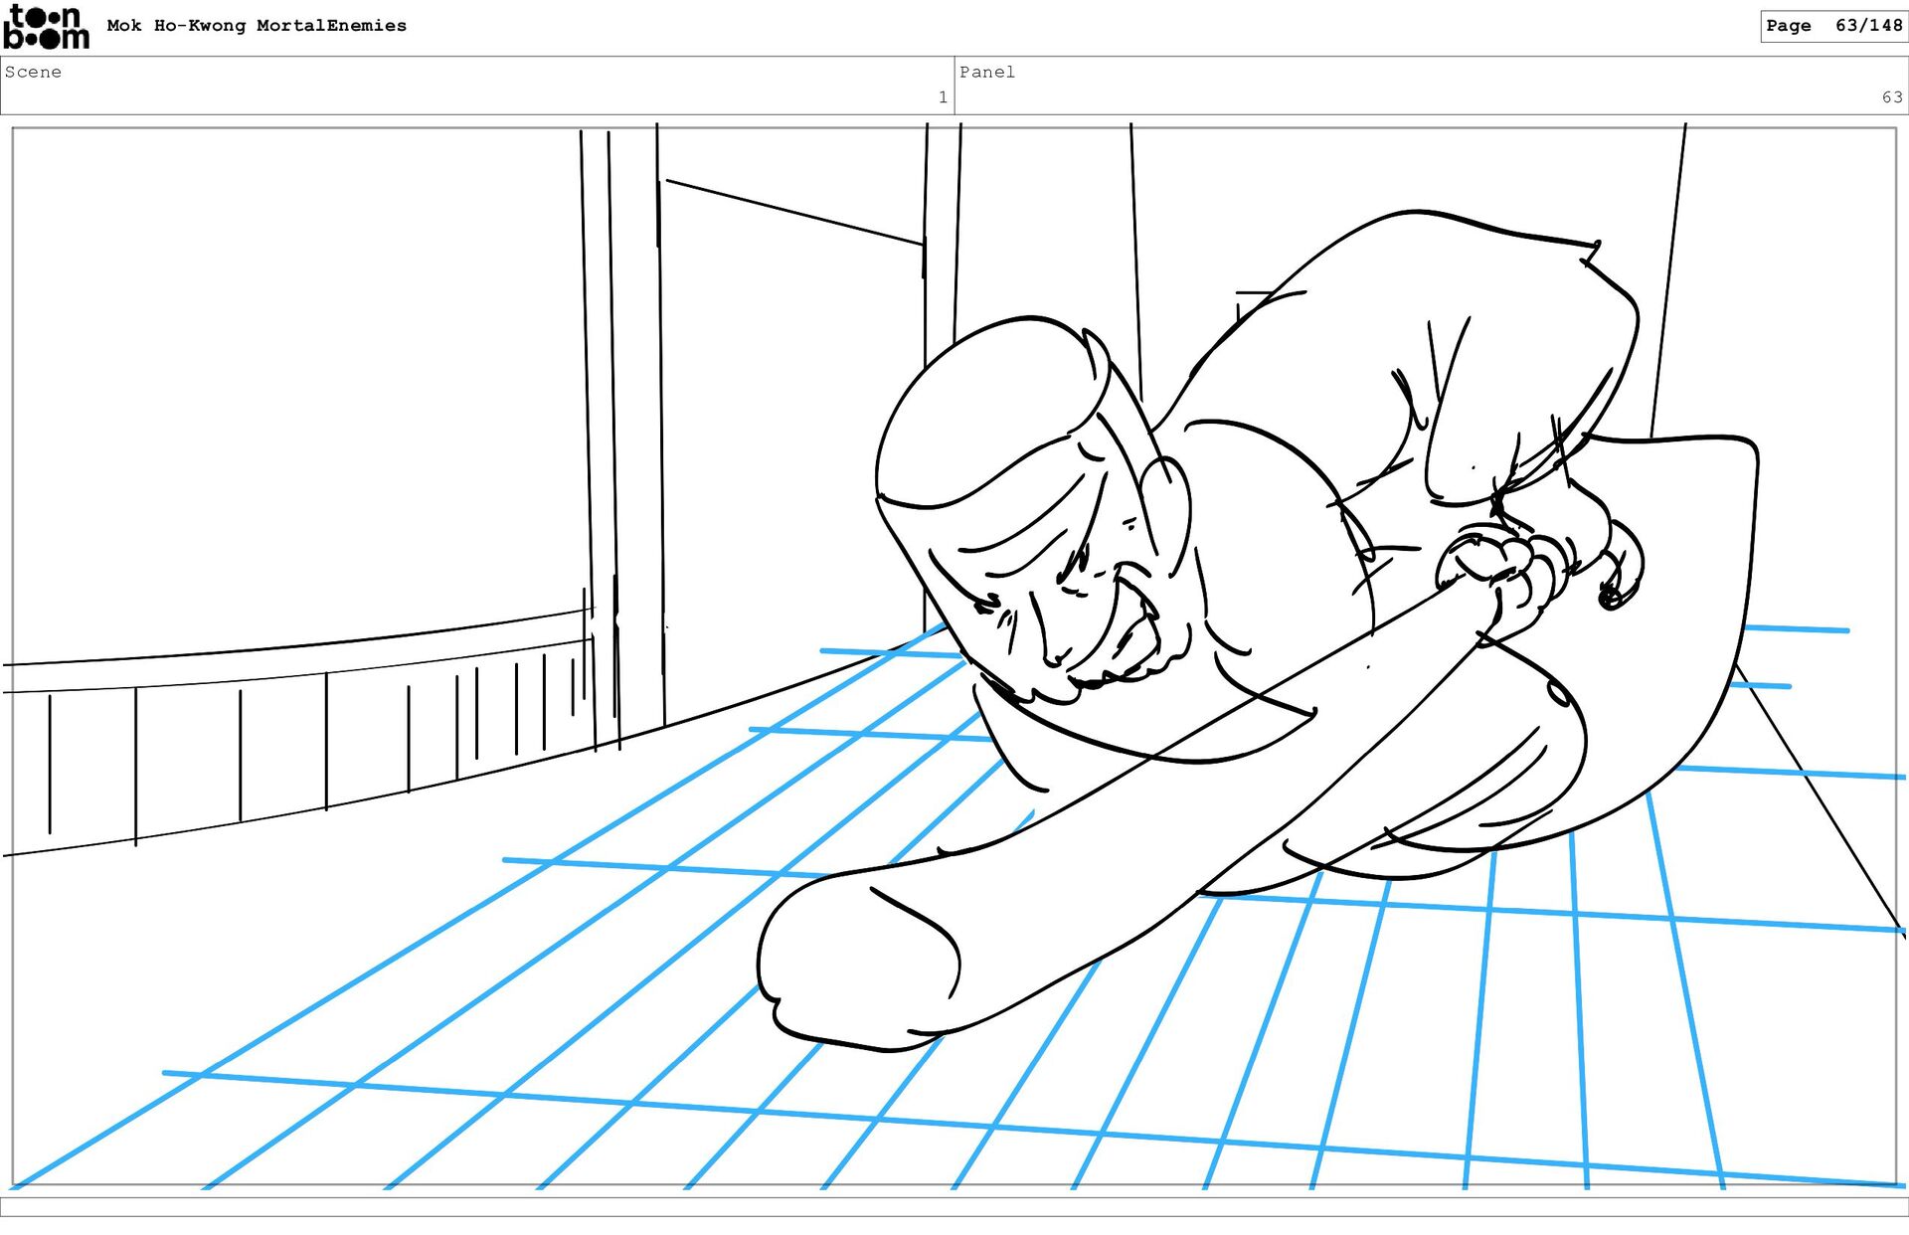Click the empty caption bar below panel
The width and height of the screenshot is (1909, 1235).
click(954, 1206)
